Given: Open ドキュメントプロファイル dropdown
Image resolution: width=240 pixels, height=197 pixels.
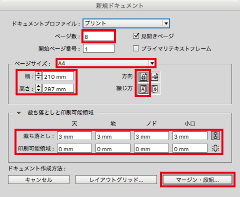Looking at the screenshot, I should pyautogui.click(x=126, y=23).
